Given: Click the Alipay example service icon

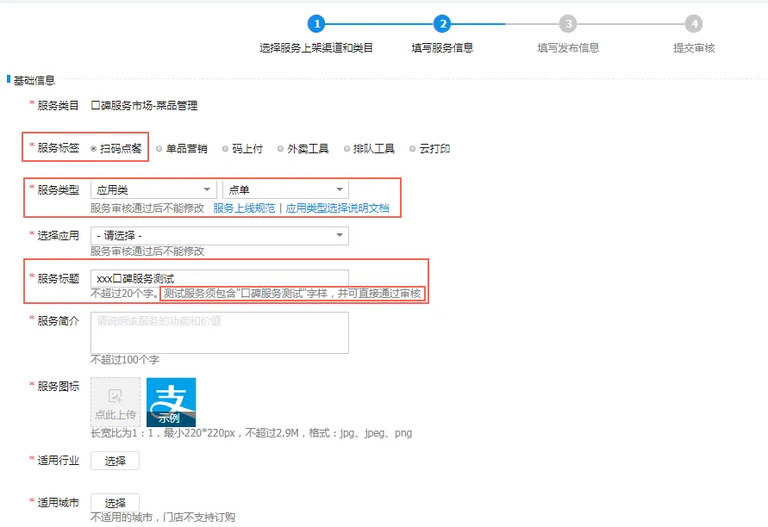Looking at the screenshot, I should pyautogui.click(x=172, y=402).
